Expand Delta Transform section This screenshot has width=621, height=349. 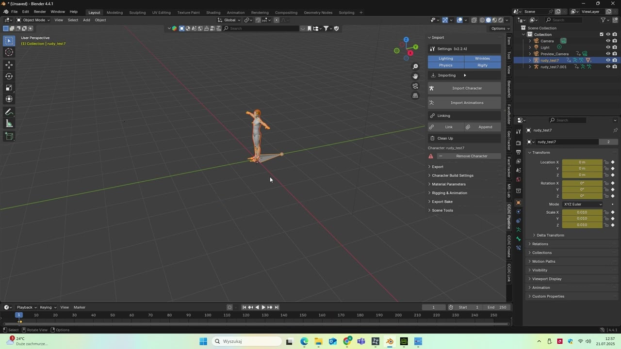[x=550, y=235]
